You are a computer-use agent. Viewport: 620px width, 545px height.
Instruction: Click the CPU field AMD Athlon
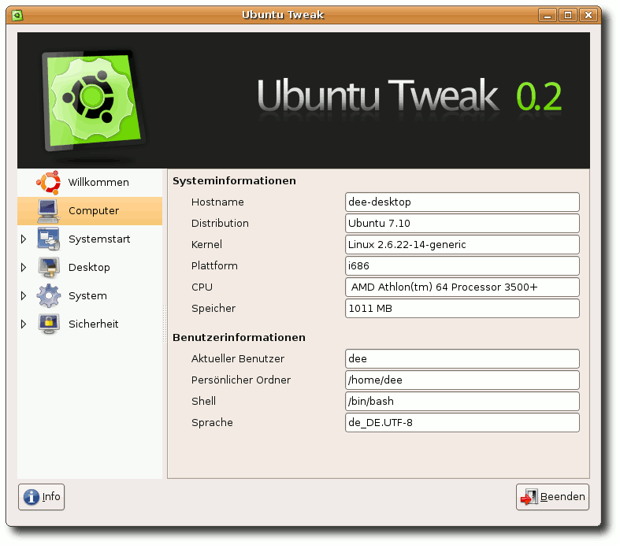point(462,287)
